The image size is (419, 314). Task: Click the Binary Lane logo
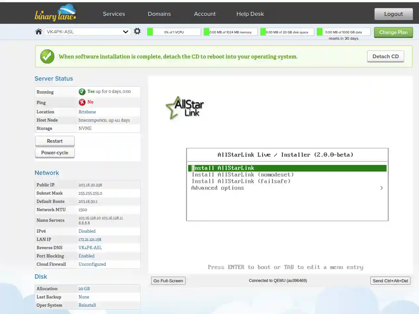(55, 13)
